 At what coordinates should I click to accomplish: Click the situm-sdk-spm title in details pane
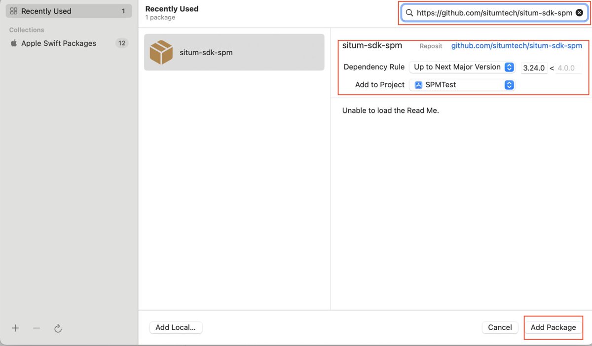click(372, 45)
